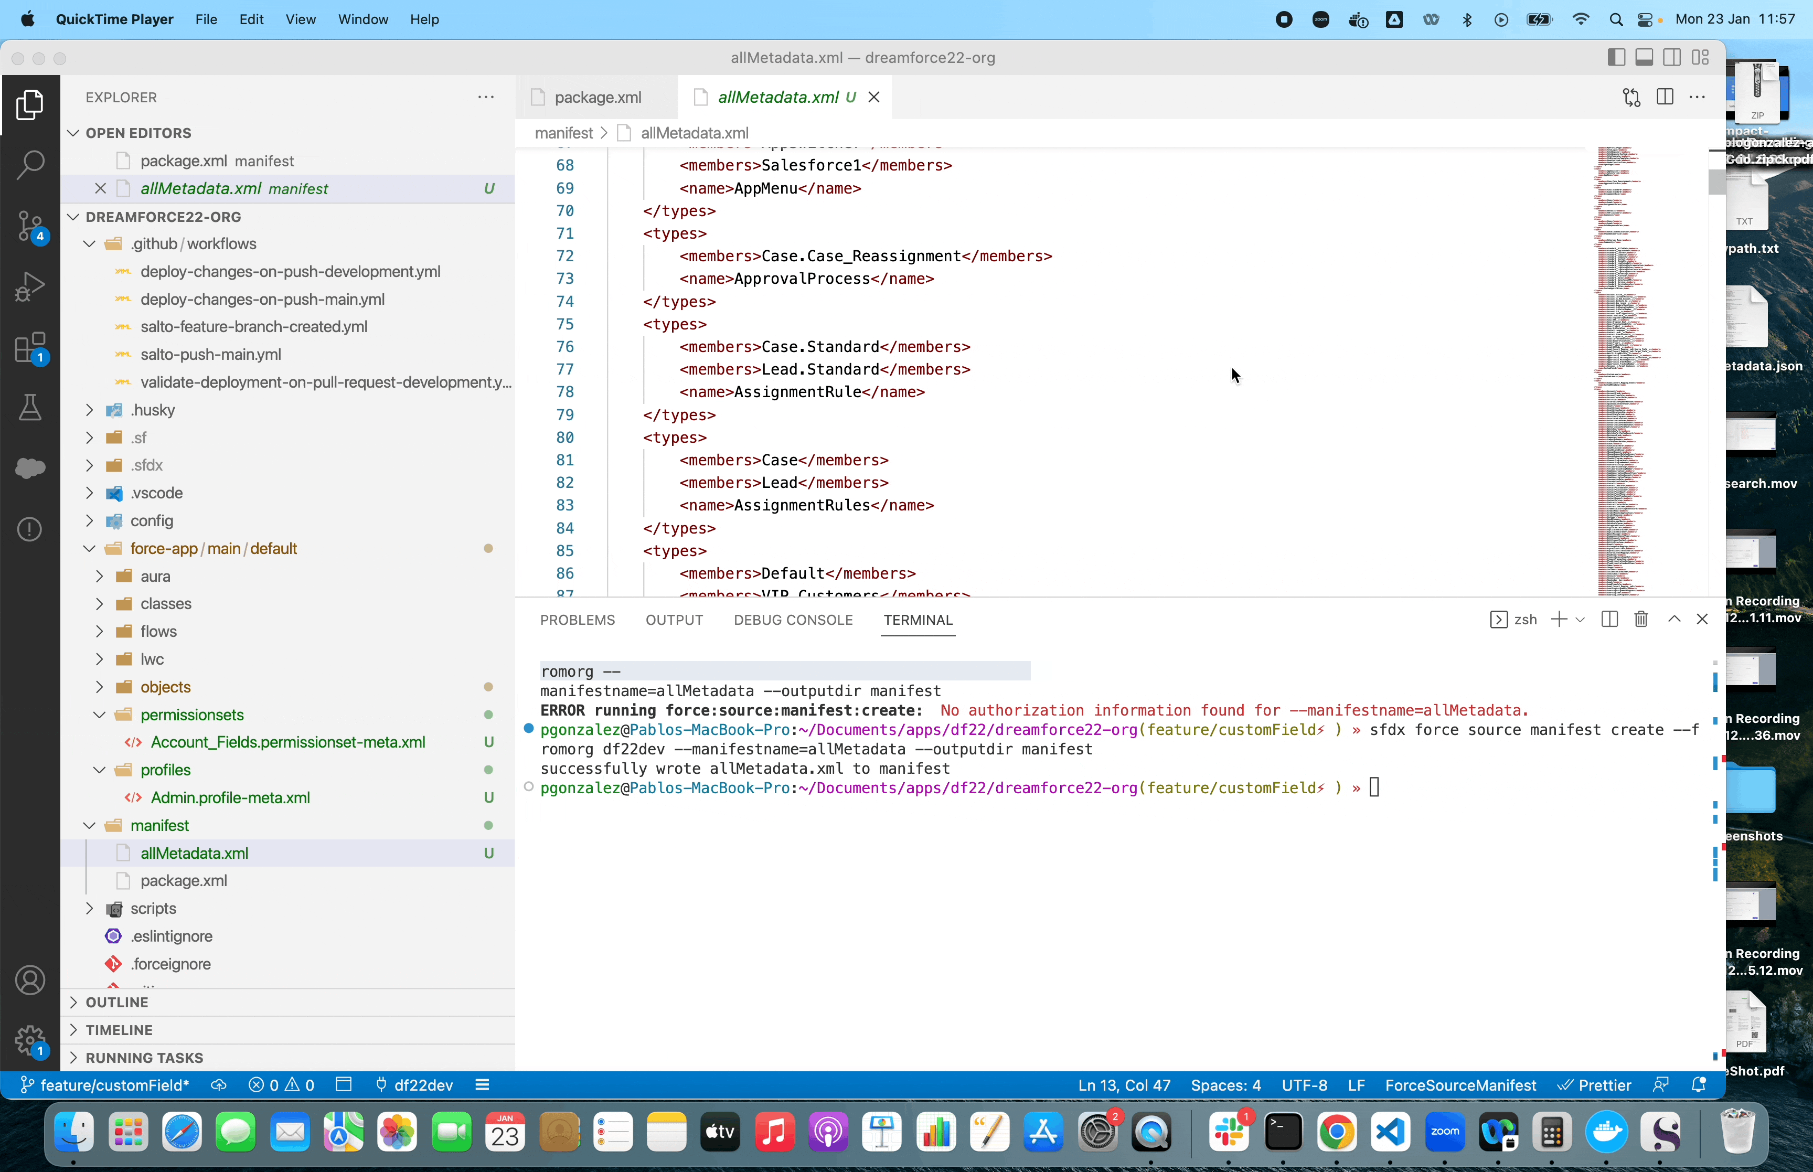Open the Search view in activity bar
The width and height of the screenshot is (1813, 1172).
30,164
